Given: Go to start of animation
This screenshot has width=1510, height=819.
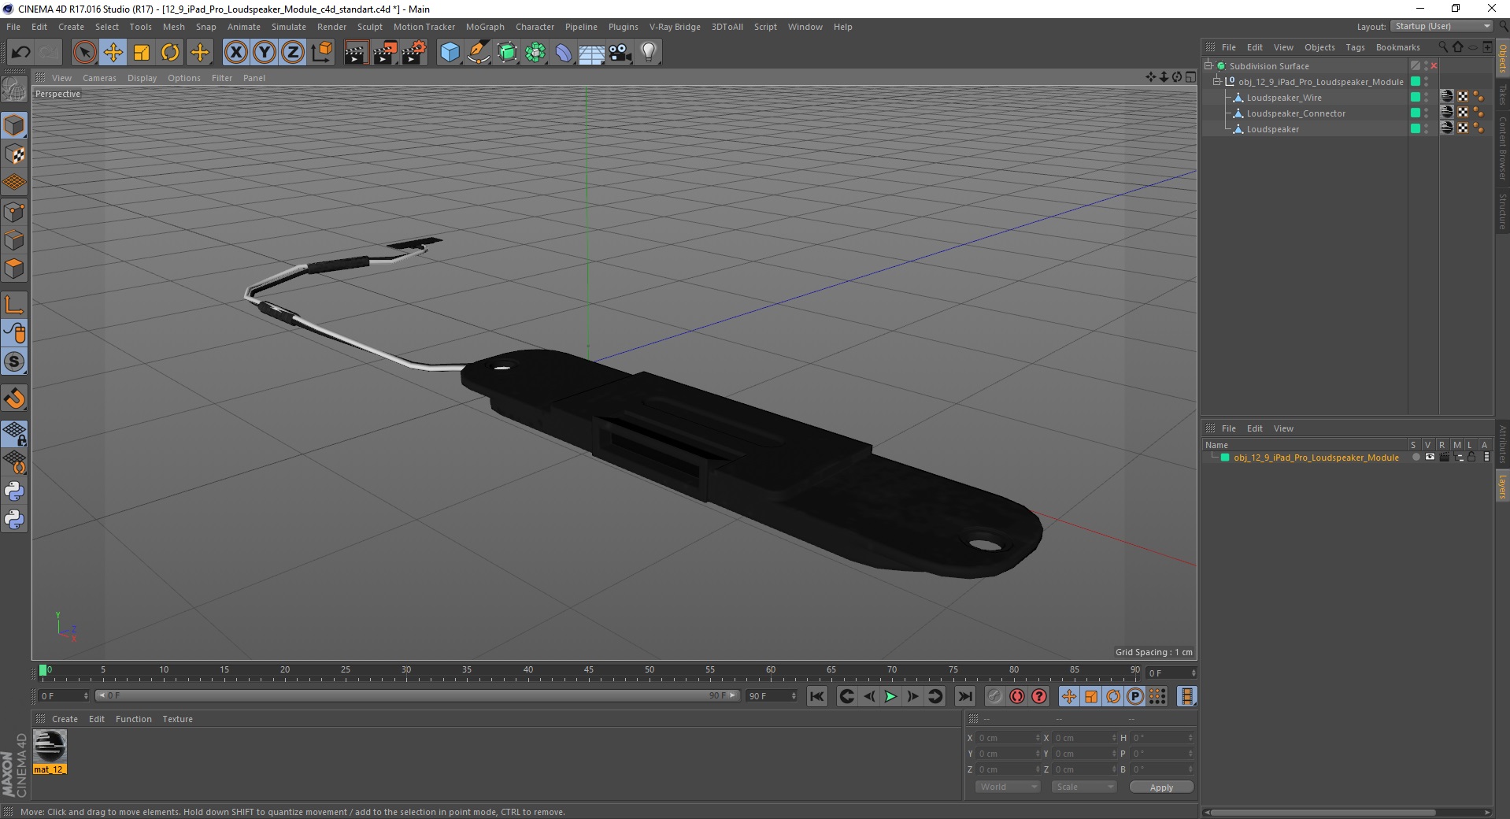Looking at the screenshot, I should 817,696.
